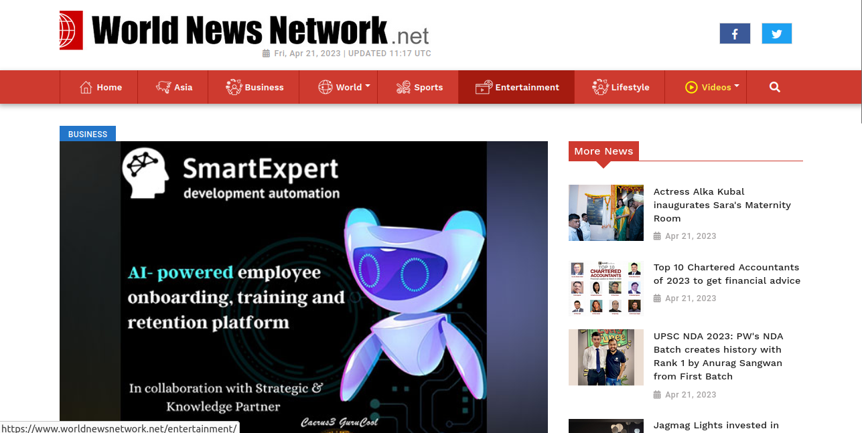Select the More News section tab
The image size is (862, 433).
point(603,151)
